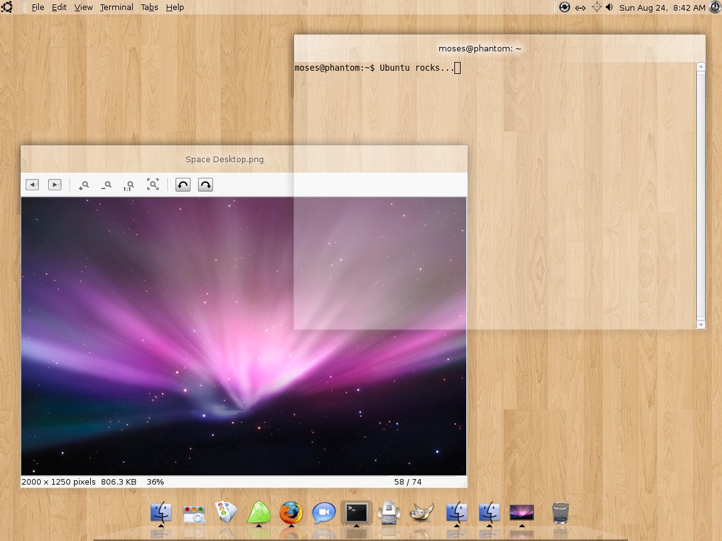This screenshot has width=722, height=541.
Task: Launch Firefox from the dock
Action: click(291, 512)
